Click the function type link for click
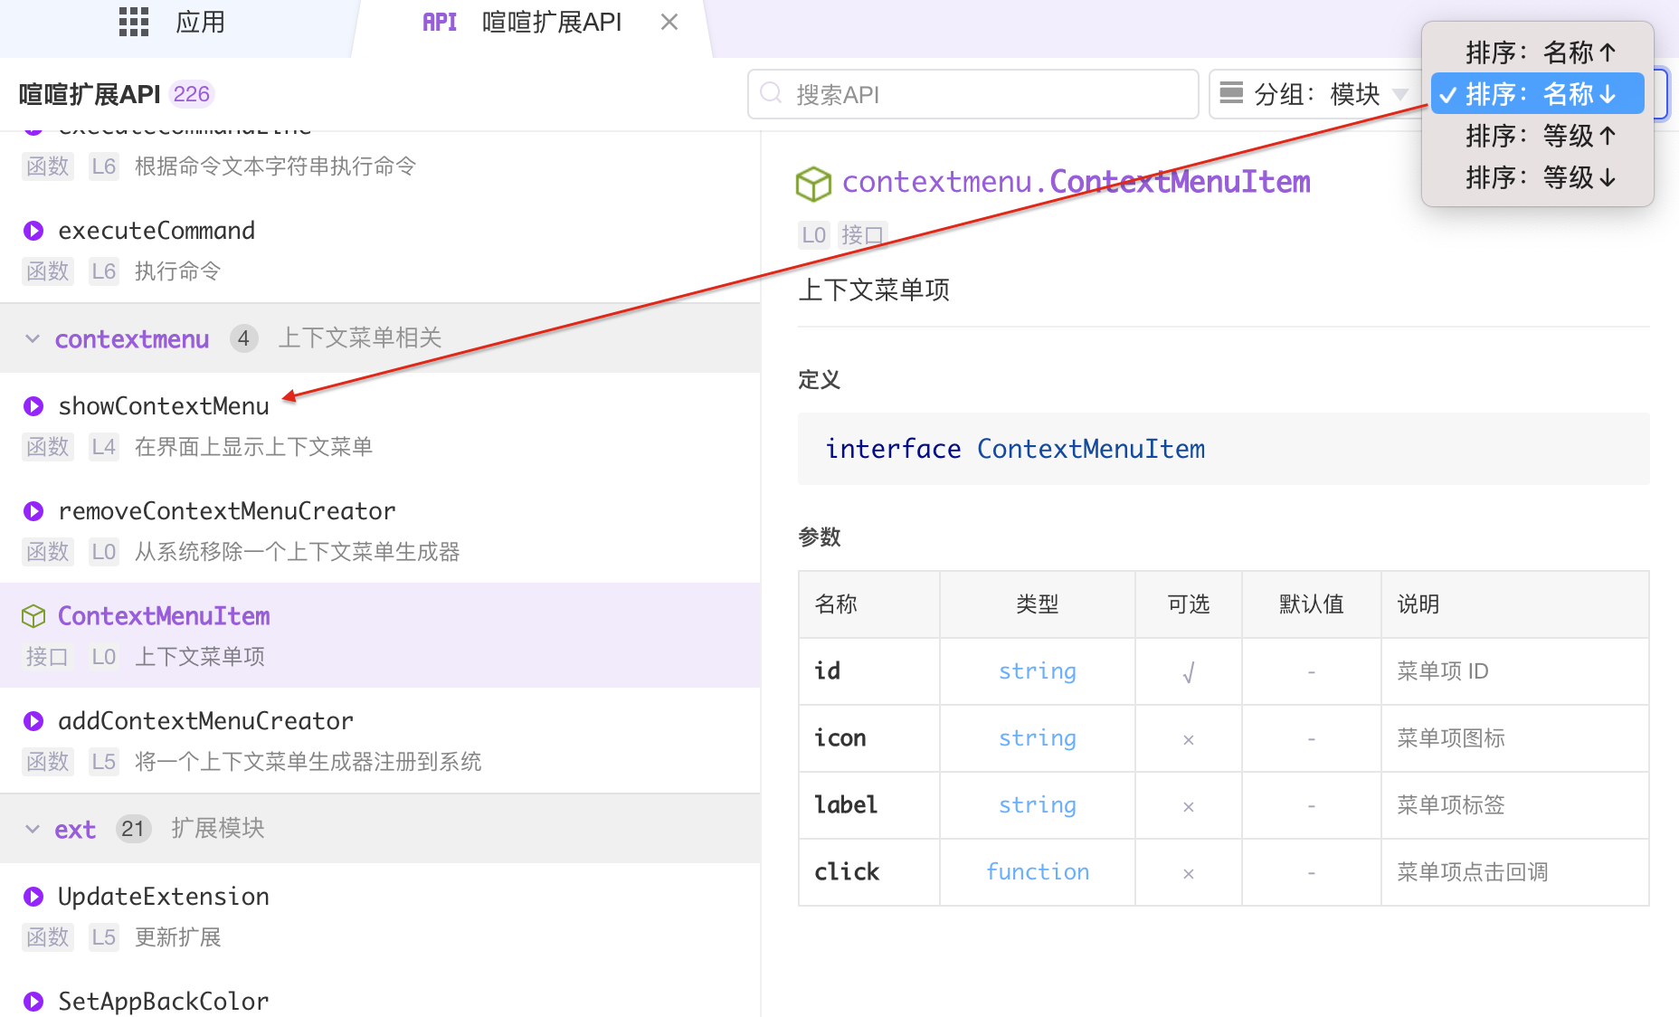Viewport: 1679px width, 1017px height. 1037,872
